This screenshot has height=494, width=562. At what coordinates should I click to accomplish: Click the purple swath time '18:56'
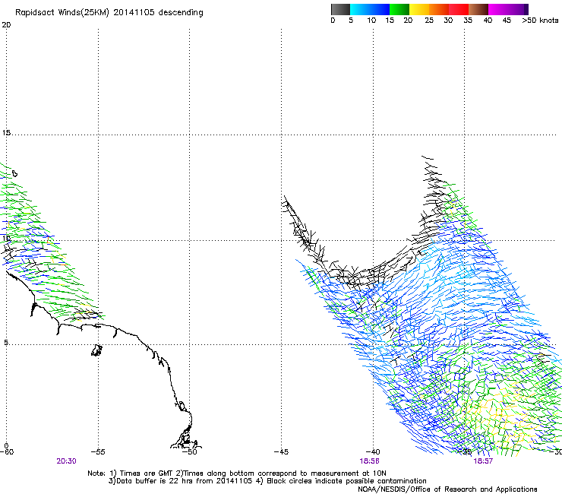point(370,461)
